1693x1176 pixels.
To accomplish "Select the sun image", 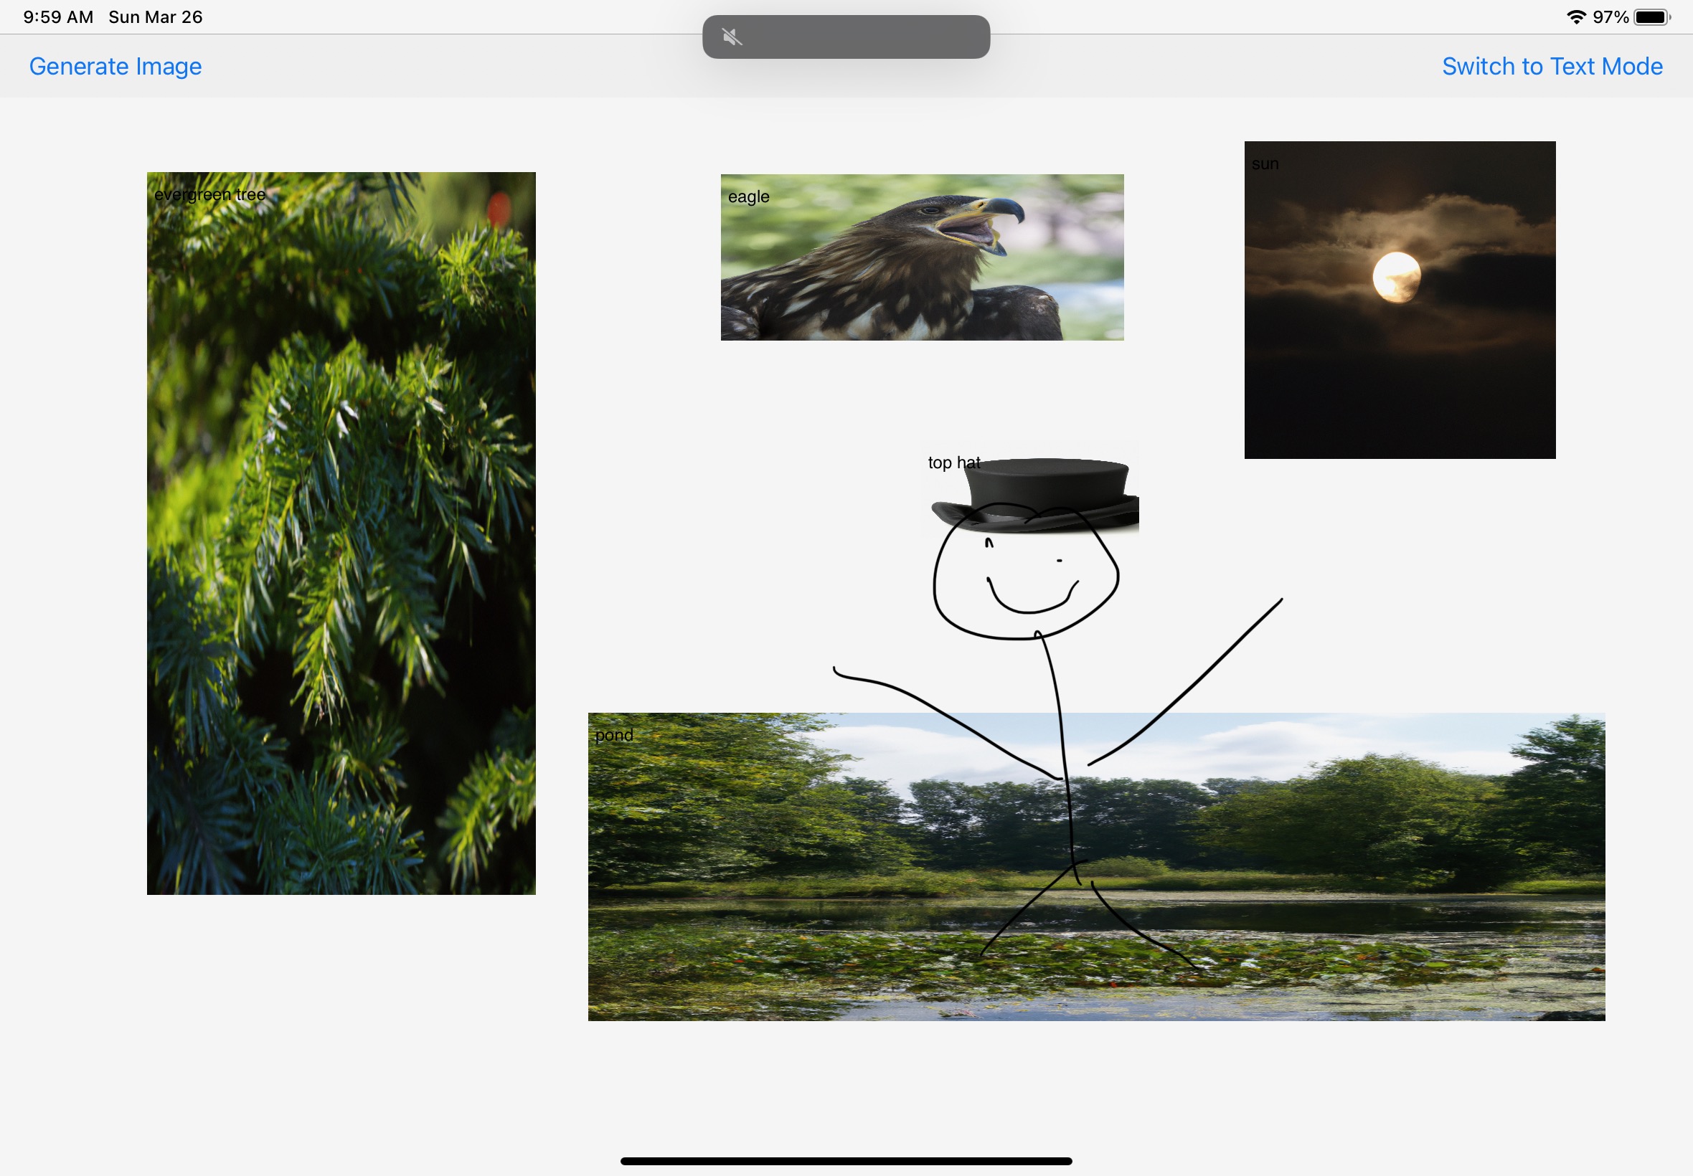I will pyautogui.click(x=1400, y=300).
